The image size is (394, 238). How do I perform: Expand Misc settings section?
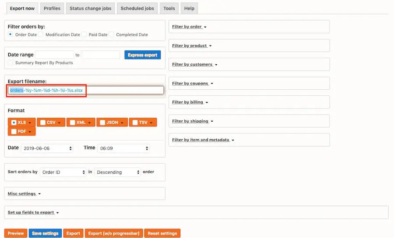(24, 194)
